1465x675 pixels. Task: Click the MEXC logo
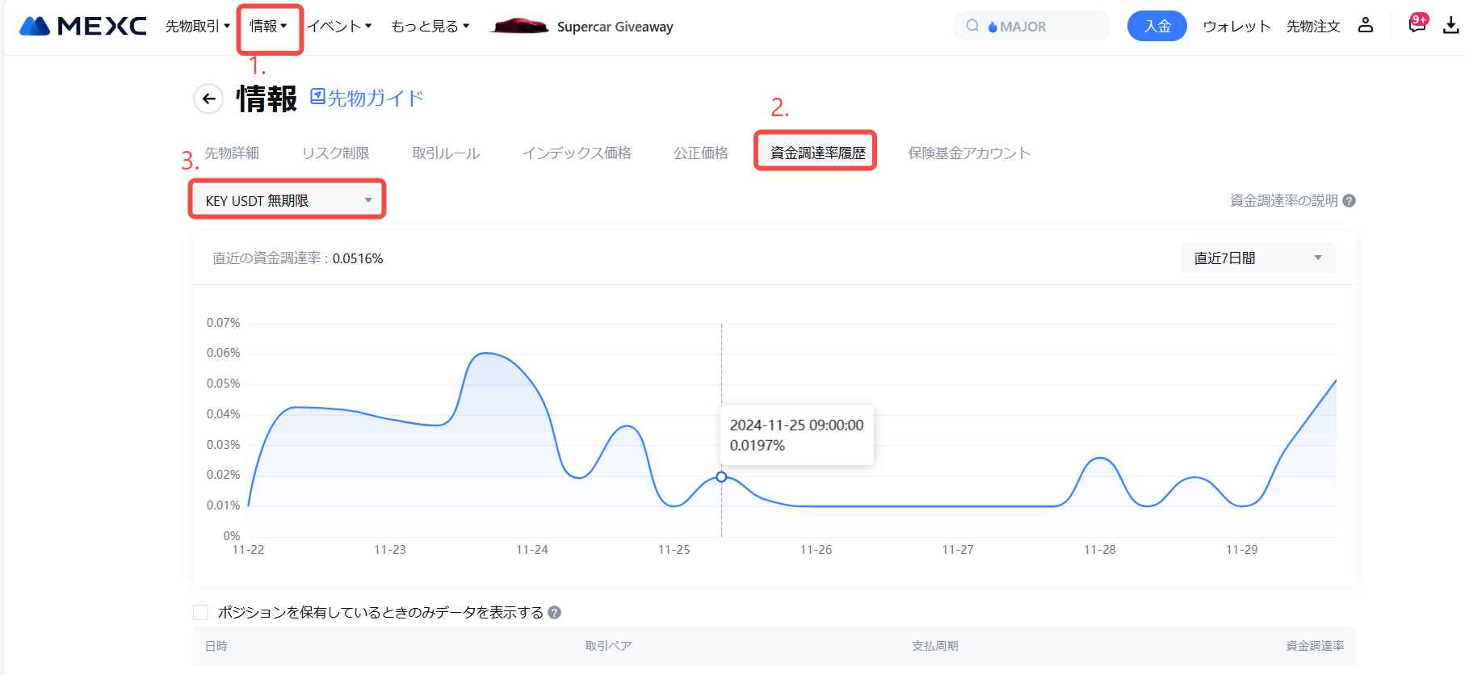click(82, 26)
